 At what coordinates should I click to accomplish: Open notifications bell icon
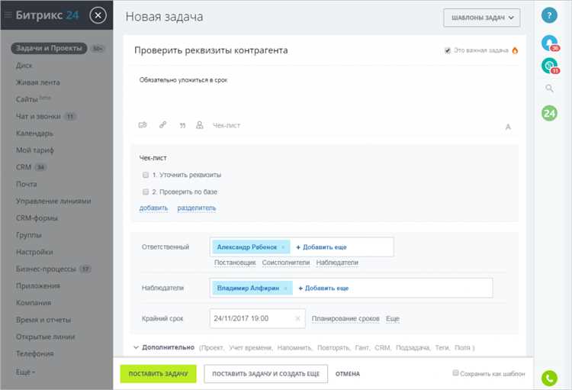[x=549, y=43]
